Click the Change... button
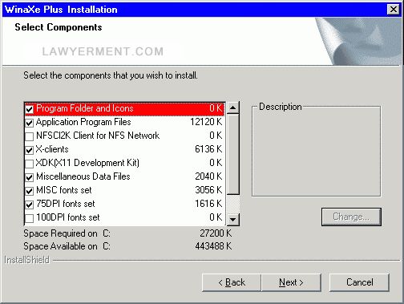The height and width of the screenshot is (304, 404). click(351, 217)
